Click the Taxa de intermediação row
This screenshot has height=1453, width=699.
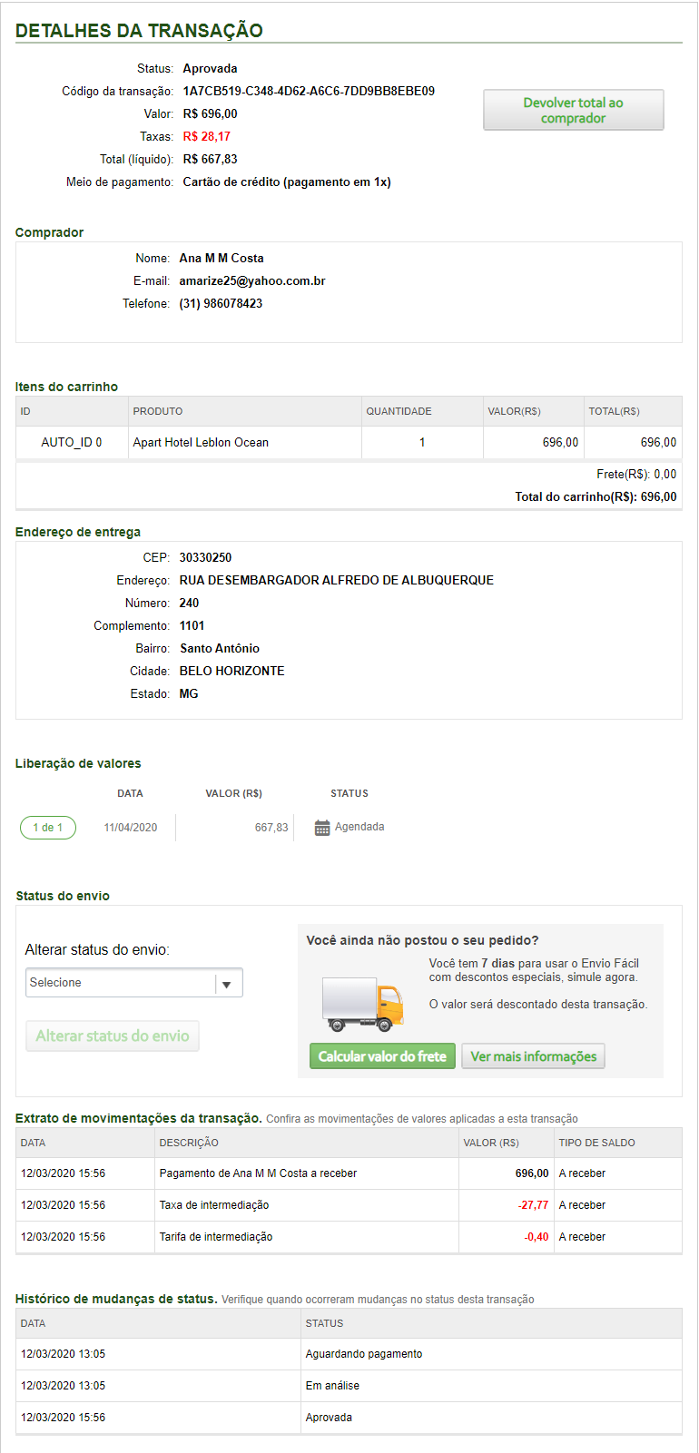point(214,1205)
